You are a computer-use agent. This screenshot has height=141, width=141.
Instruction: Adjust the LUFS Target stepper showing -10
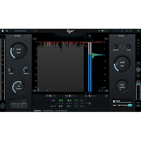pyautogui.click(x=76, y=100)
